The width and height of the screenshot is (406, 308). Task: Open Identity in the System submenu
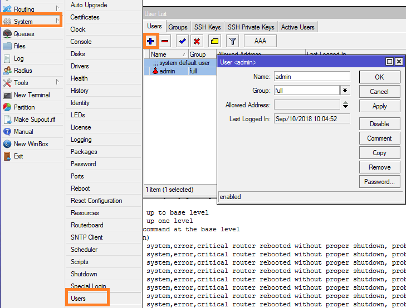pos(104,103)
